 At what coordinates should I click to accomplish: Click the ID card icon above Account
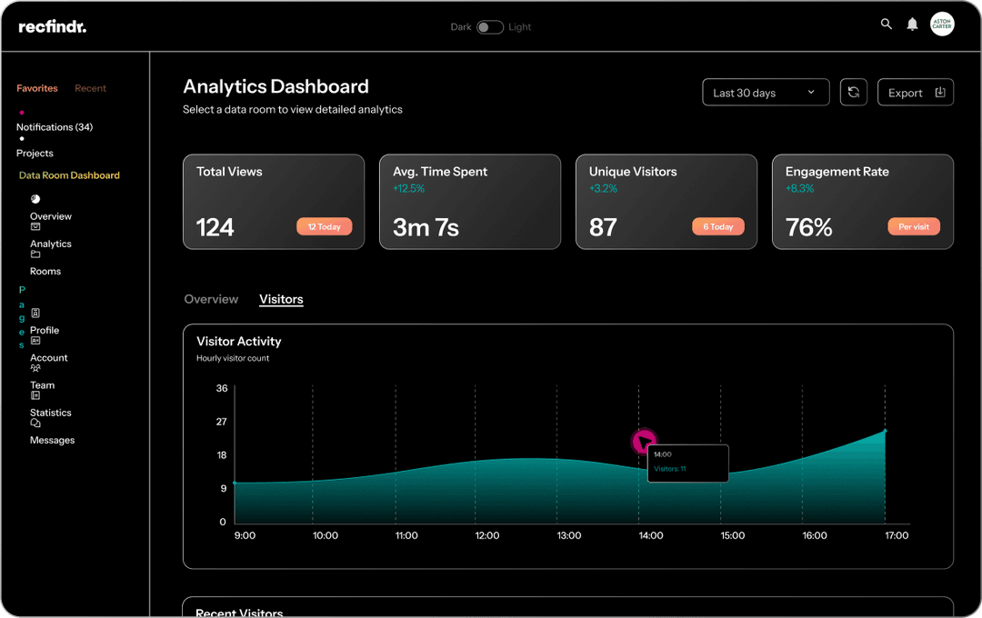click(35, 341)
